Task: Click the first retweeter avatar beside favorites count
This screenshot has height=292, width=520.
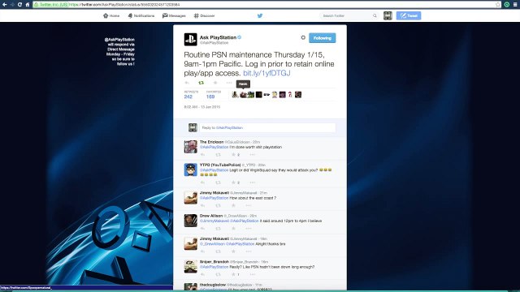Action: 235,95
